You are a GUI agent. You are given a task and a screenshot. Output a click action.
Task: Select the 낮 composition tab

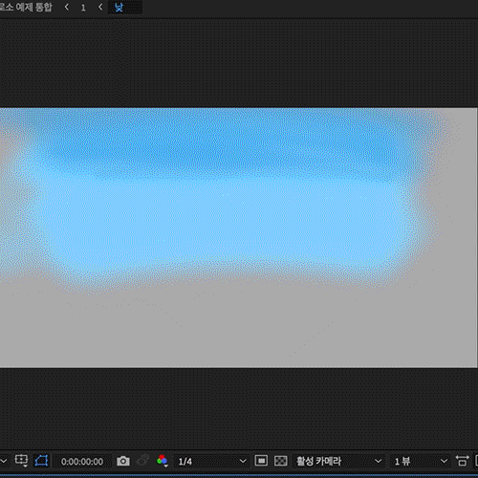coord(119,7)
